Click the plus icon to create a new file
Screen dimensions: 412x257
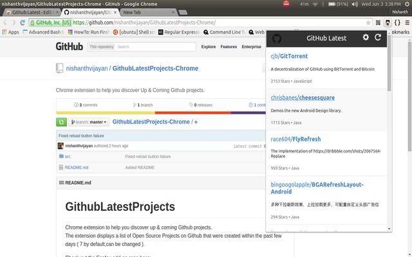(196, 122)
